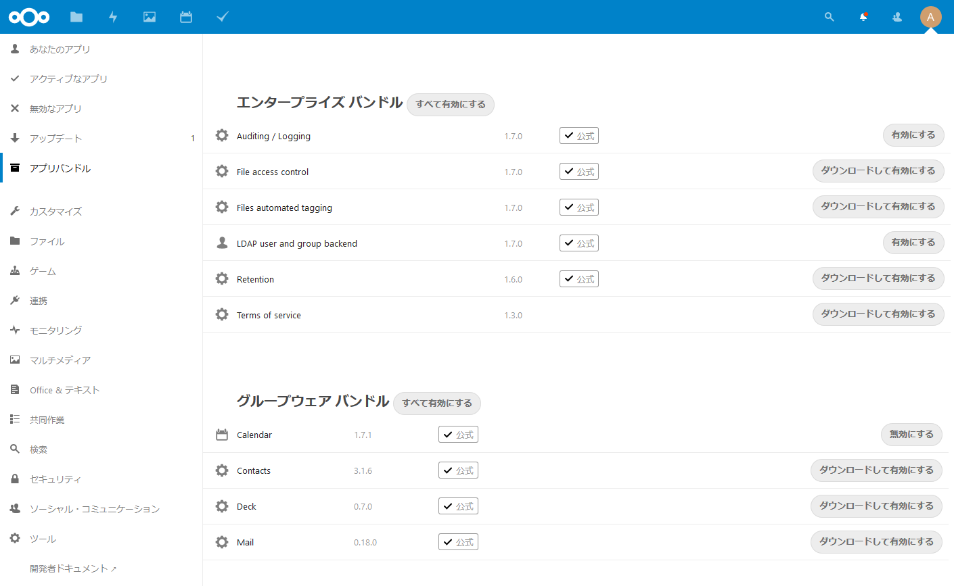Enable the LDAP user and group backend
The image size is (954, 586).
tap(913, 243)
